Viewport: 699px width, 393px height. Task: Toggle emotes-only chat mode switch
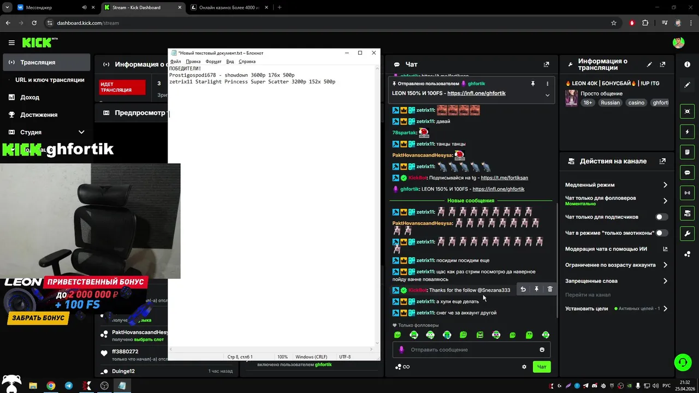tap(662, 233)
